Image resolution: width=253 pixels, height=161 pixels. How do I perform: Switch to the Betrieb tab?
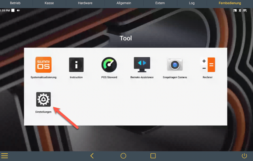[x=15, y=3]
